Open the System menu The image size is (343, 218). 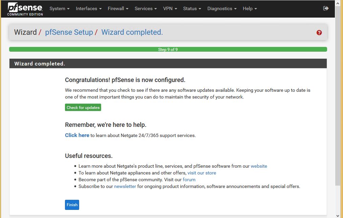tap(60, 8)
